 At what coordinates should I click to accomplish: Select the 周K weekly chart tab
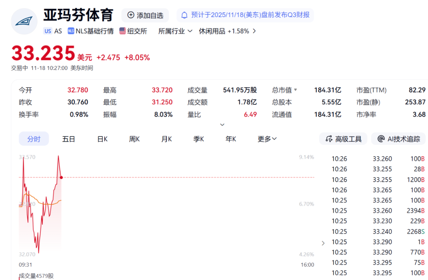(x=134, y=139)
